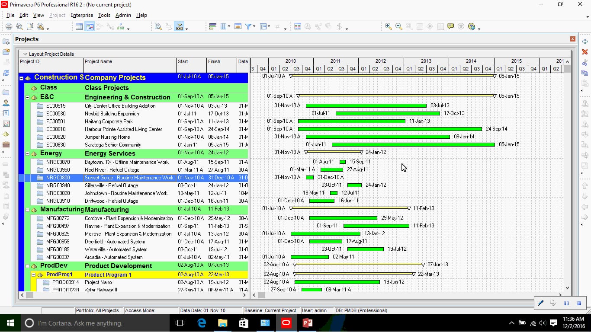Click the Zoom Out magnifier icon
The height and width of the screenshot is (332, 591).
coord(398,26)
